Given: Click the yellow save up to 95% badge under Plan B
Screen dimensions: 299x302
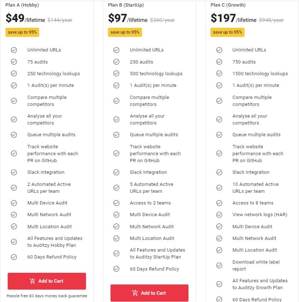Looking at the screenshot, I should tap(124, 32).
